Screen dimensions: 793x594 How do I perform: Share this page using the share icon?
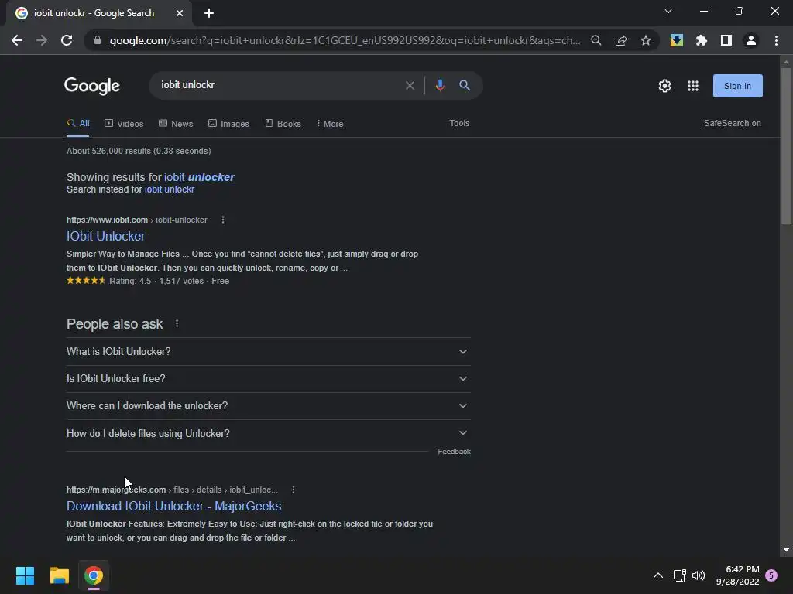click(x=621, y=40)
